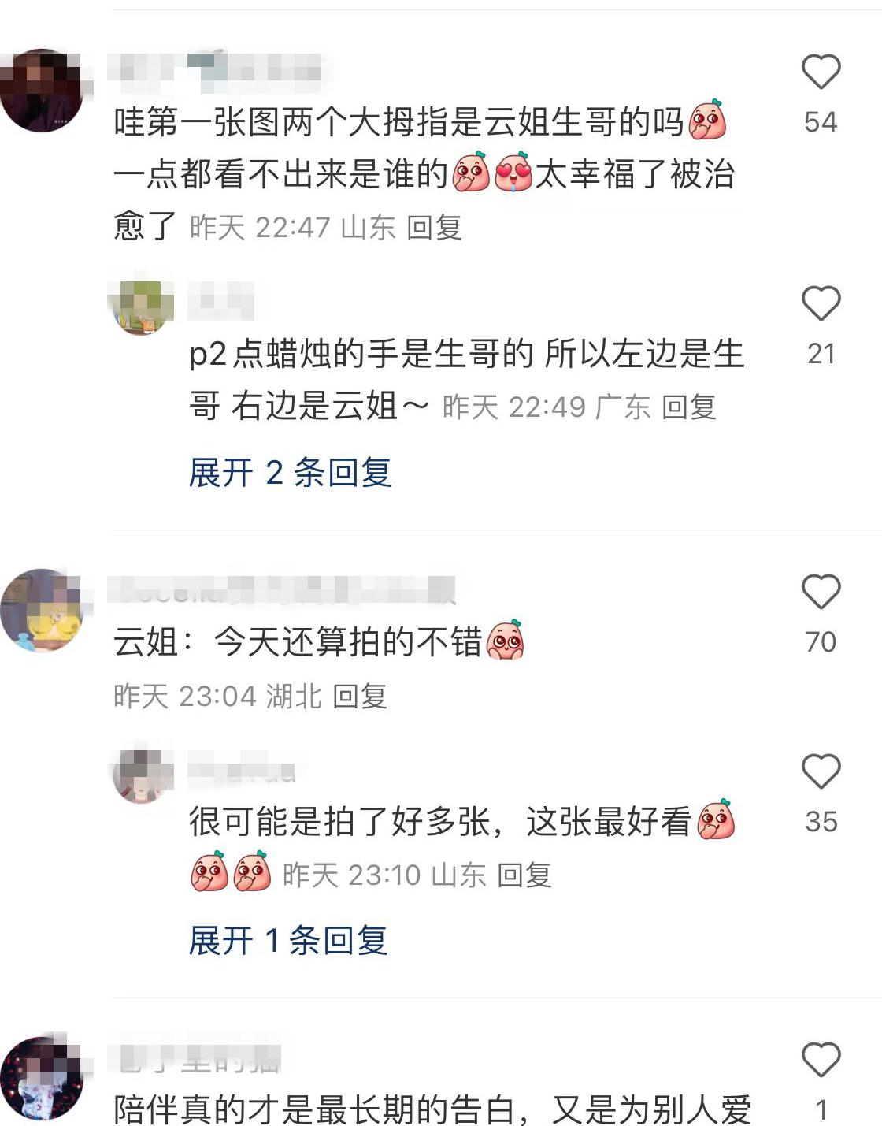Image resolution: width=882 pixels, height=1126 pixels.
Task: Open avatar of the bottom commenter
Action: coord(42,1078)
